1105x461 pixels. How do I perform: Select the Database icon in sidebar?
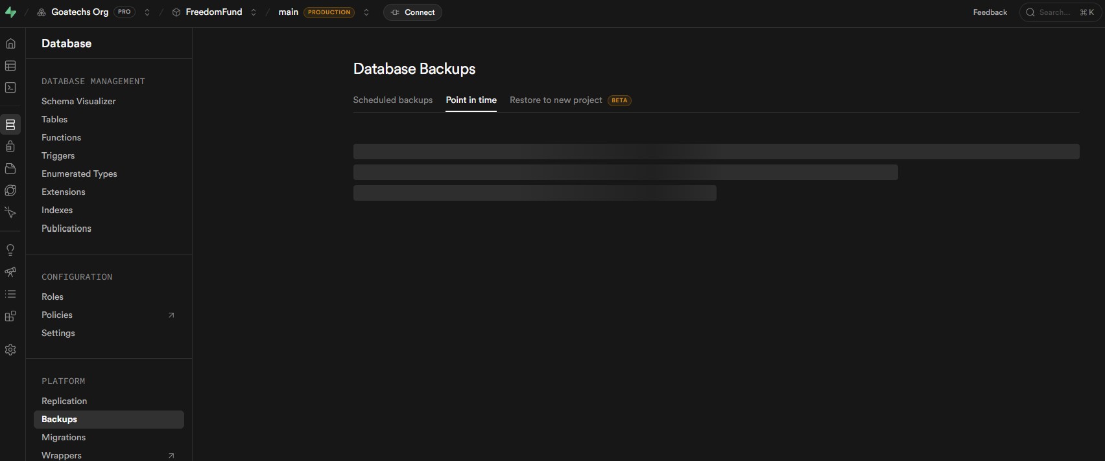10,124
